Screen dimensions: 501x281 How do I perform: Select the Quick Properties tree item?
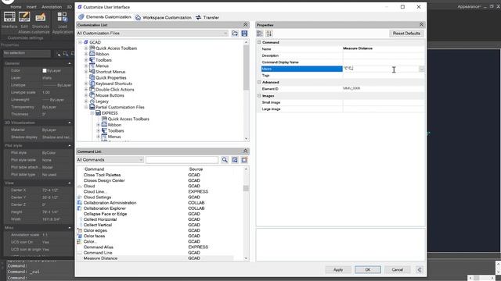tap(111, 78)
